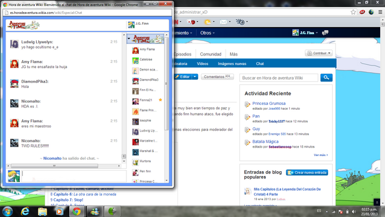Viewport: 385px width, 217px height.
Task: Launch Internet Explorer from taskbar
Action: click(x=25, y=212)
